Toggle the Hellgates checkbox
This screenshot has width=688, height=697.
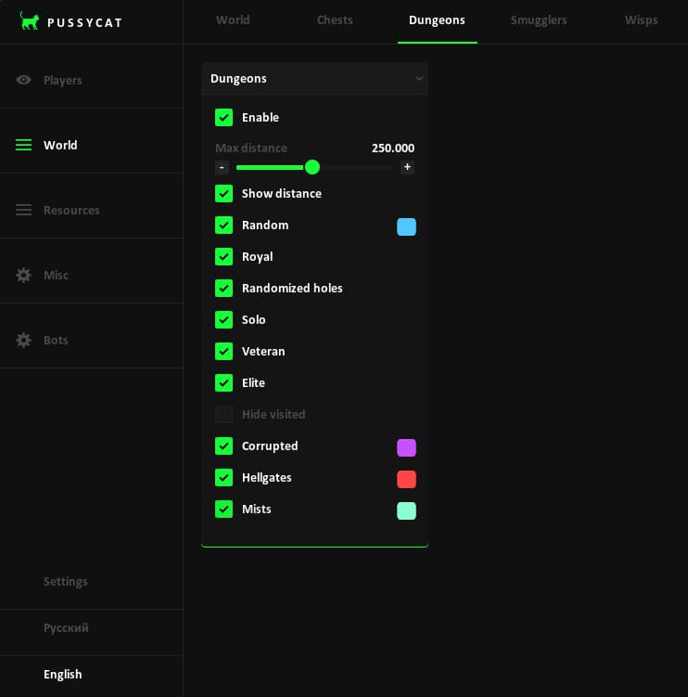(x=223, y=477)
